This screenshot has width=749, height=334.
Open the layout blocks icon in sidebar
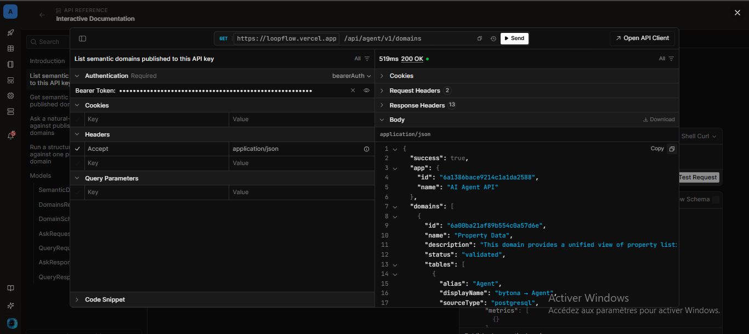click(10, 80)
